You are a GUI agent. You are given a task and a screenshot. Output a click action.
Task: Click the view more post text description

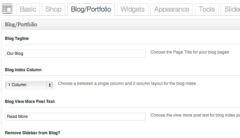click(195, 115)
